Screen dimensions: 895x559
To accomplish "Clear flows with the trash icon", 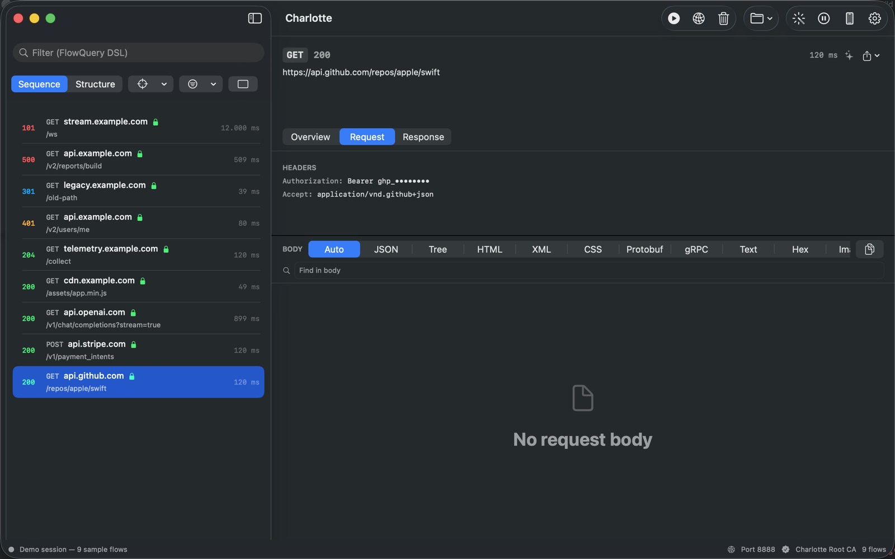I will [723, 18].
